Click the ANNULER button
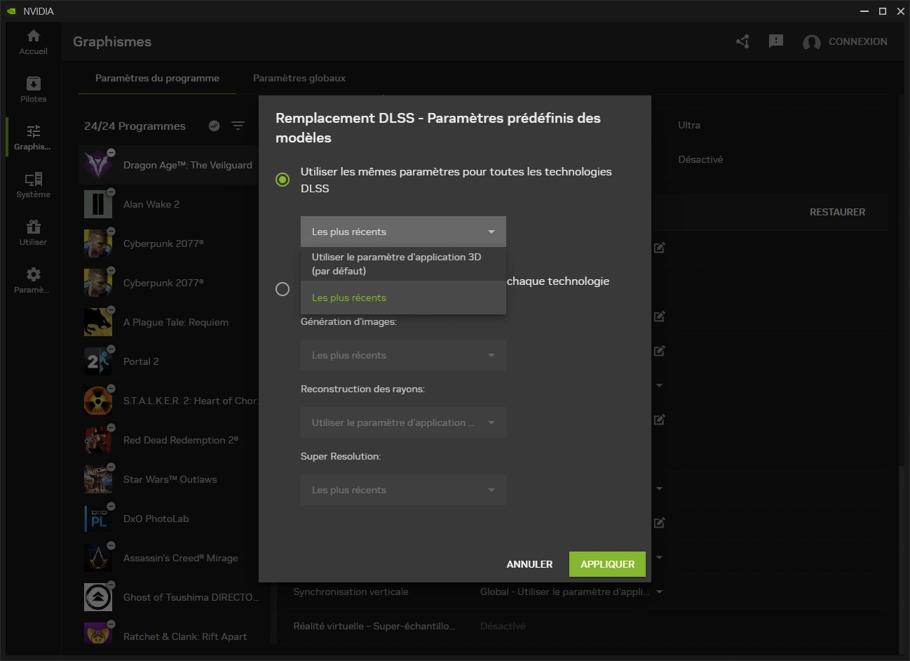Image resolution: width=910 pixels, height=661 pixels. tap(529, 564)
